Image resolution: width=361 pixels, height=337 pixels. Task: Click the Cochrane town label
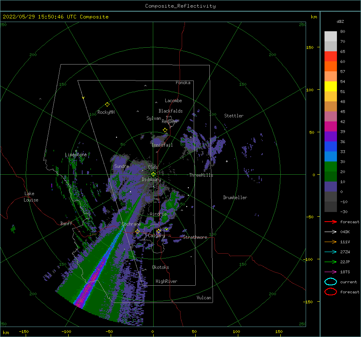[x=131, y=224]
